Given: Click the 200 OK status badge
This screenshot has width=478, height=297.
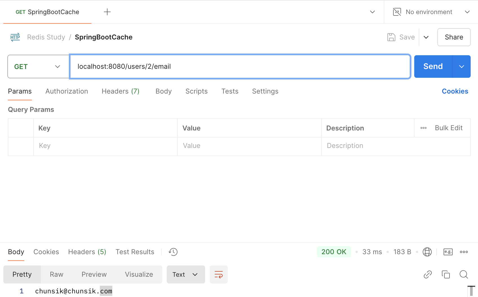Looking at the screenshot, I should (x=334, y=252).
